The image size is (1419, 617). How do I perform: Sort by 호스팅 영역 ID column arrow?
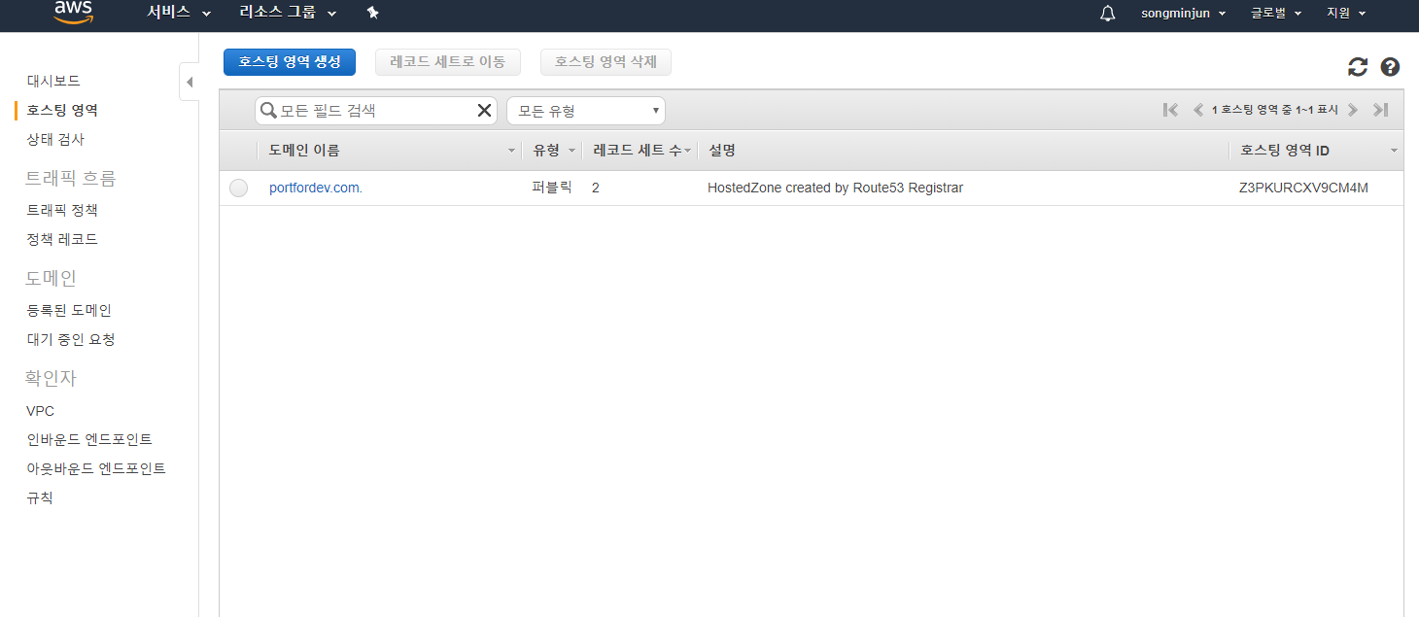pos(1394,152)
